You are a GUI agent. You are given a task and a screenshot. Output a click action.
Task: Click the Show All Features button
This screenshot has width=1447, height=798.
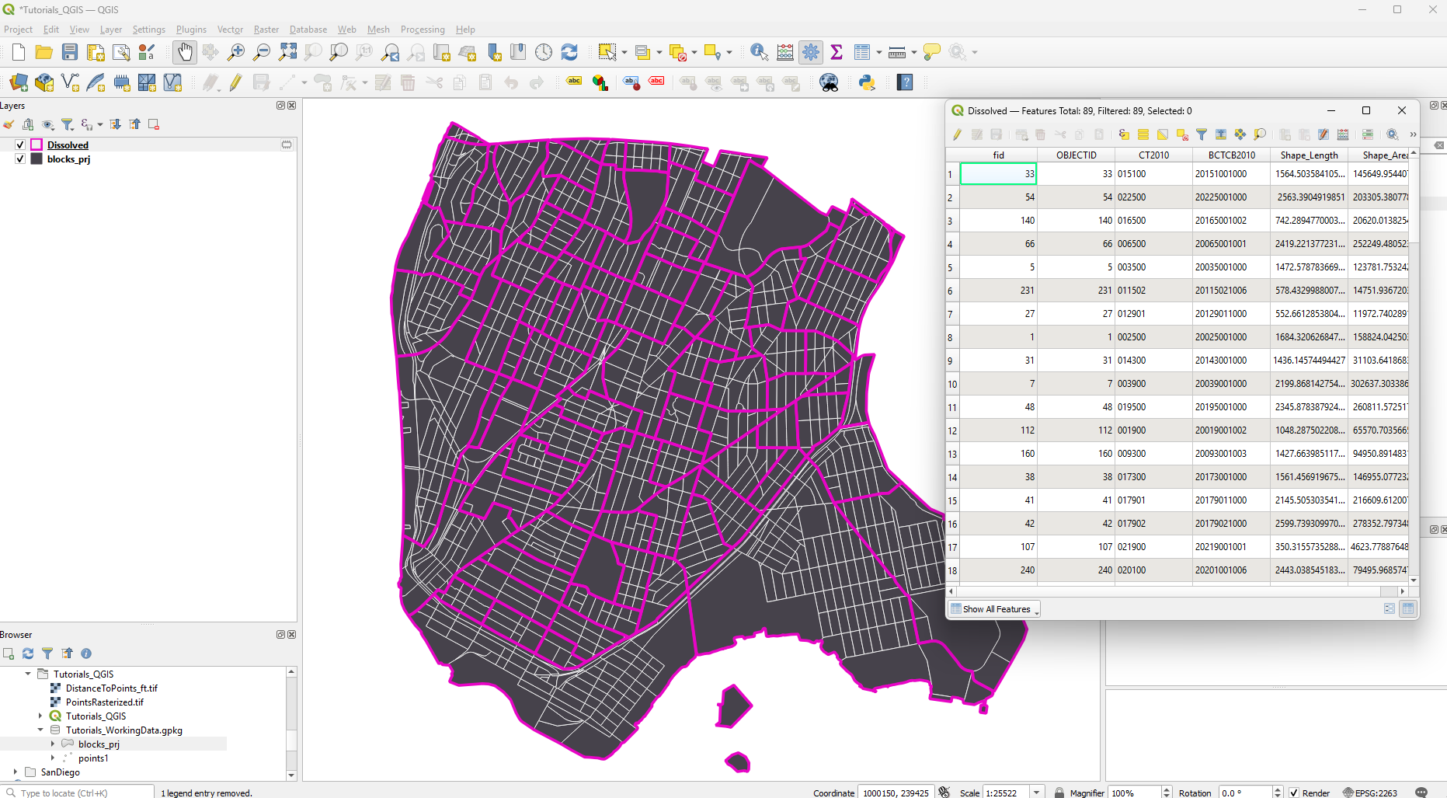pos(996,609)
